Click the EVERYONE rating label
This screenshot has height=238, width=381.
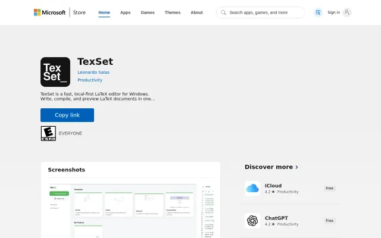coord(70,133)
